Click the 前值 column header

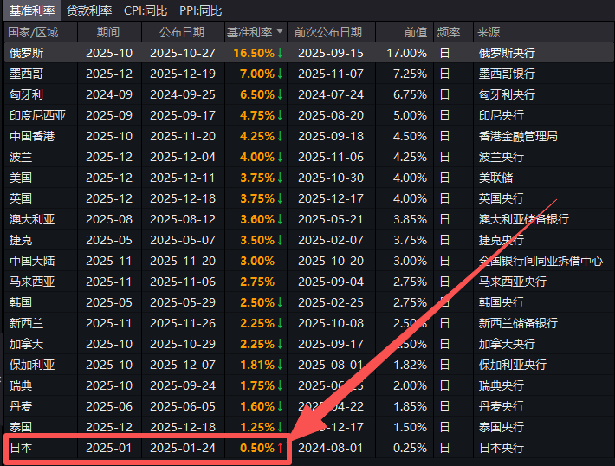[416, 32]
